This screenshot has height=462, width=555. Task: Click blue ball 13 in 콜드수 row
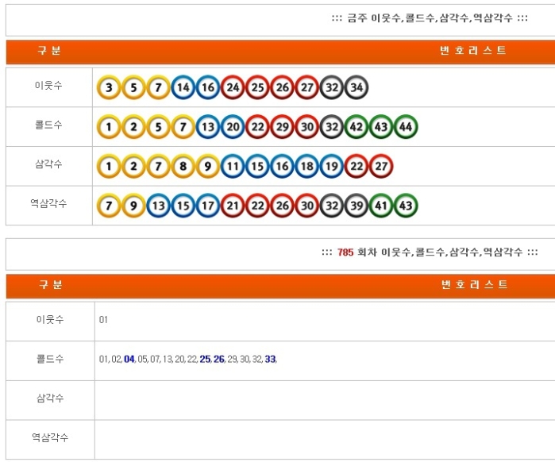click(208, 127)
